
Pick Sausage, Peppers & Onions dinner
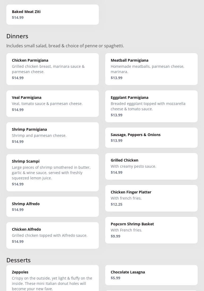click(151, 138)
